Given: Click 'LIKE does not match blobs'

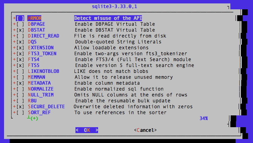Looking at the screenshot, I should tap(111, 71).
